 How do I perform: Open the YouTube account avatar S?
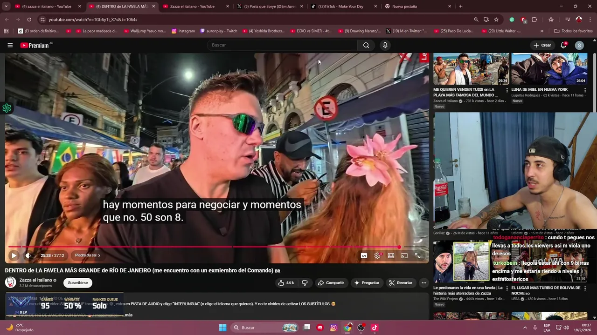(579, 45)
